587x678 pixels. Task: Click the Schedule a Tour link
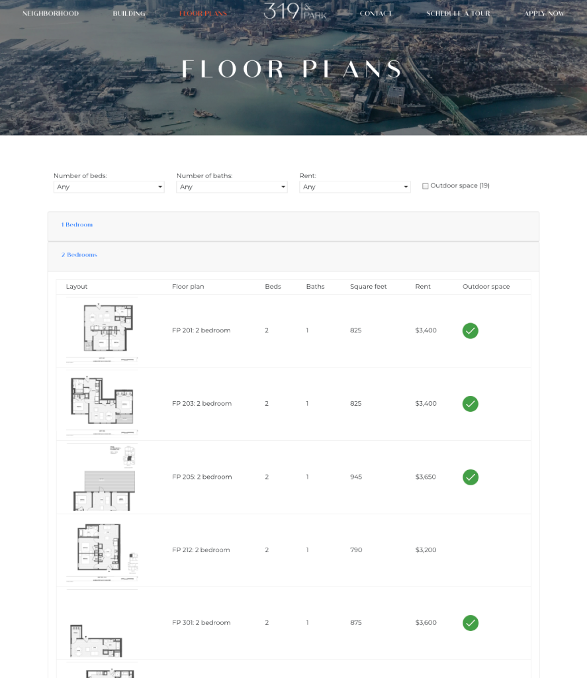click(x=458, y=13)
